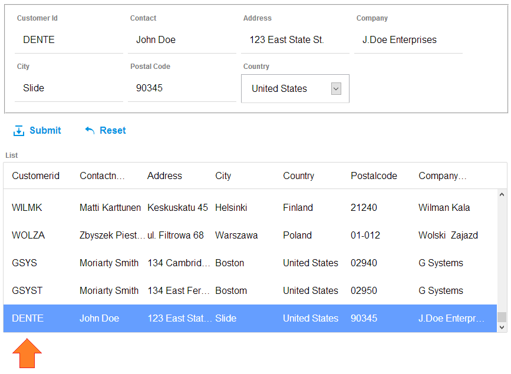Click the Submit button label

[x=45, y=130]
